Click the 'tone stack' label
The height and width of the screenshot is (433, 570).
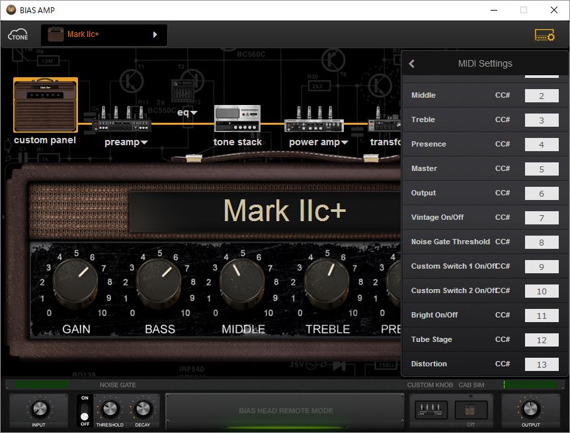click(237, 142)
